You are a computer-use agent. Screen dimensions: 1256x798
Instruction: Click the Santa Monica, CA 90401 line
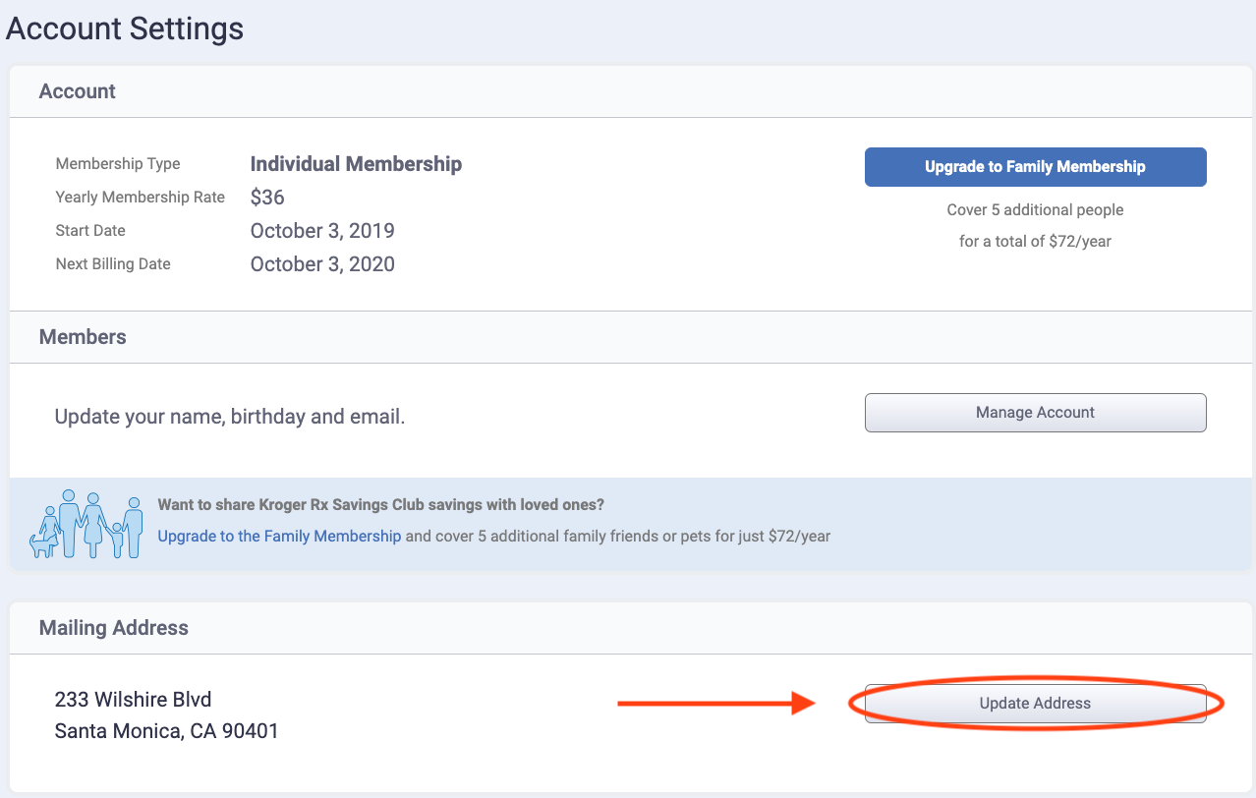[x=167, y=731]
